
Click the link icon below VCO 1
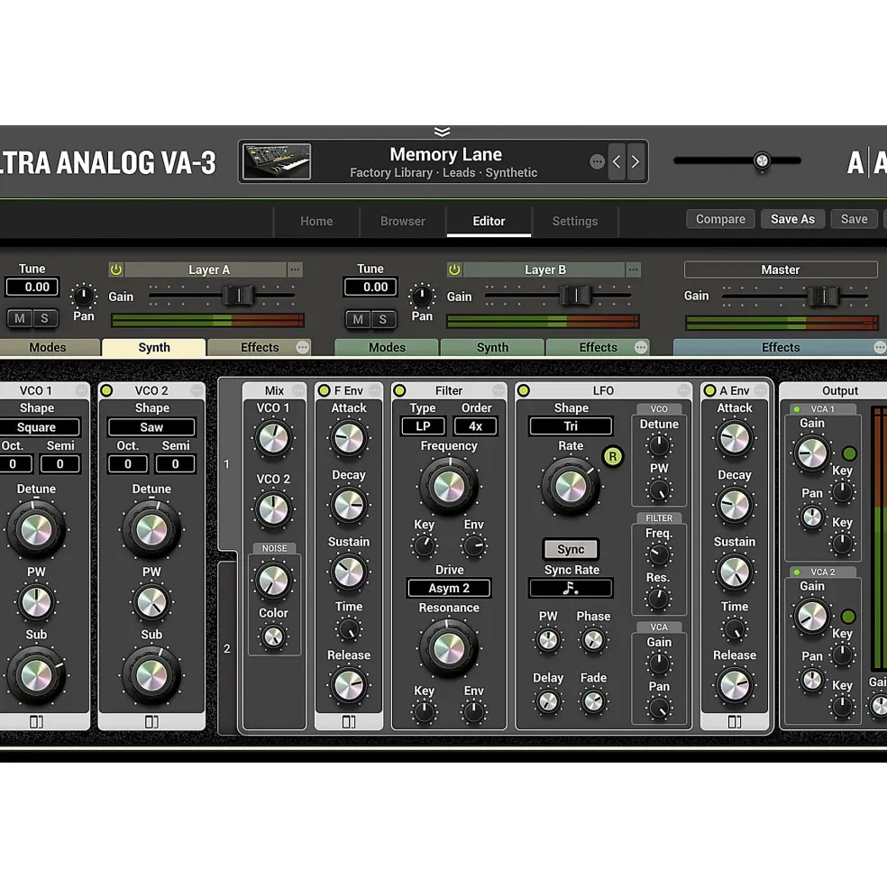click(x=36, y=721)
